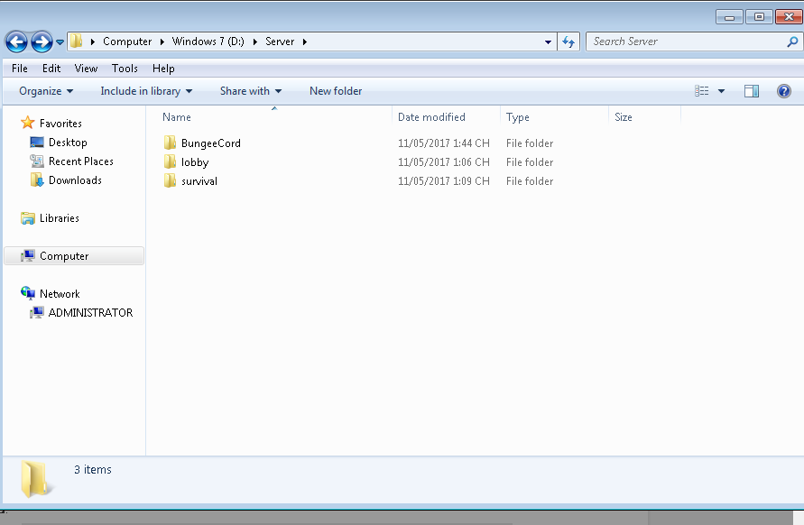This screenshot has height=525, width=804.
Task: Click the folder icon in the address bar
Action: click(76, 41)
